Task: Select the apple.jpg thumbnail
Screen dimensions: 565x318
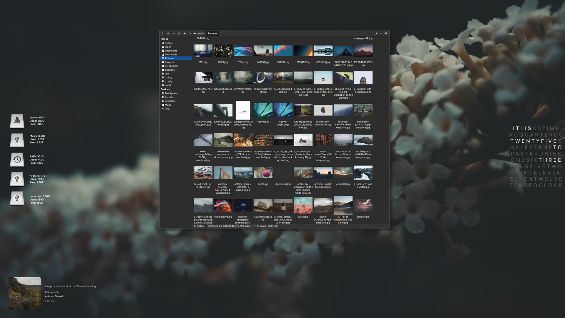Action: tap(263, 173)
